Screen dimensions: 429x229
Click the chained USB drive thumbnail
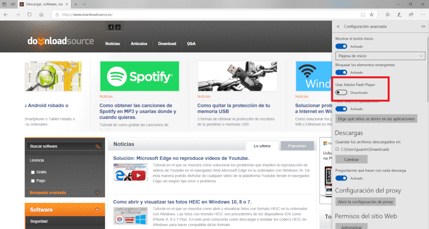pyautogui.click(x=238, y=76)
